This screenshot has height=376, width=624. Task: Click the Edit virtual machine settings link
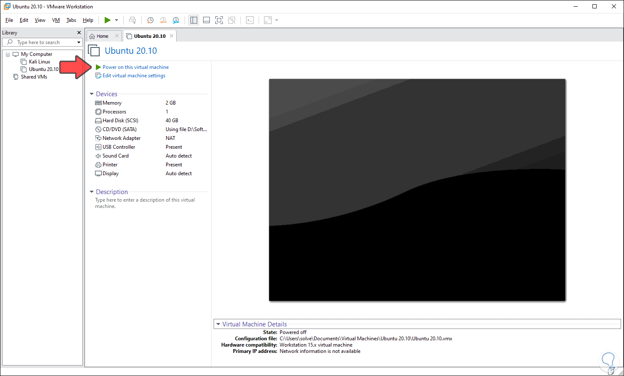pyautogui.click(x=134, y=76)
